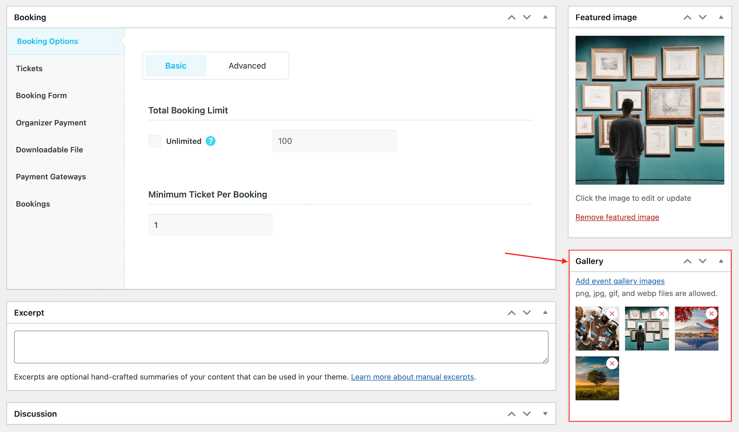Image resolution: width=739 pixels, height=432 pixels.
Task: Click Add event gallery images link
Action: pyautogui.click(x=620, y=281)
